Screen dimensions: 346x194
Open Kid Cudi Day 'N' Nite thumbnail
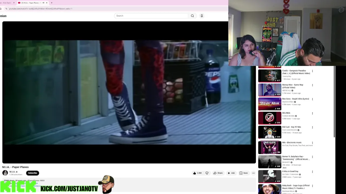click(x=270, y=132)
